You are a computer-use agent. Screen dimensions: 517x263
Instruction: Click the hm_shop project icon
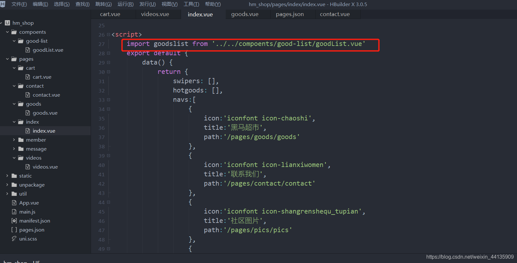pos(7,23)
